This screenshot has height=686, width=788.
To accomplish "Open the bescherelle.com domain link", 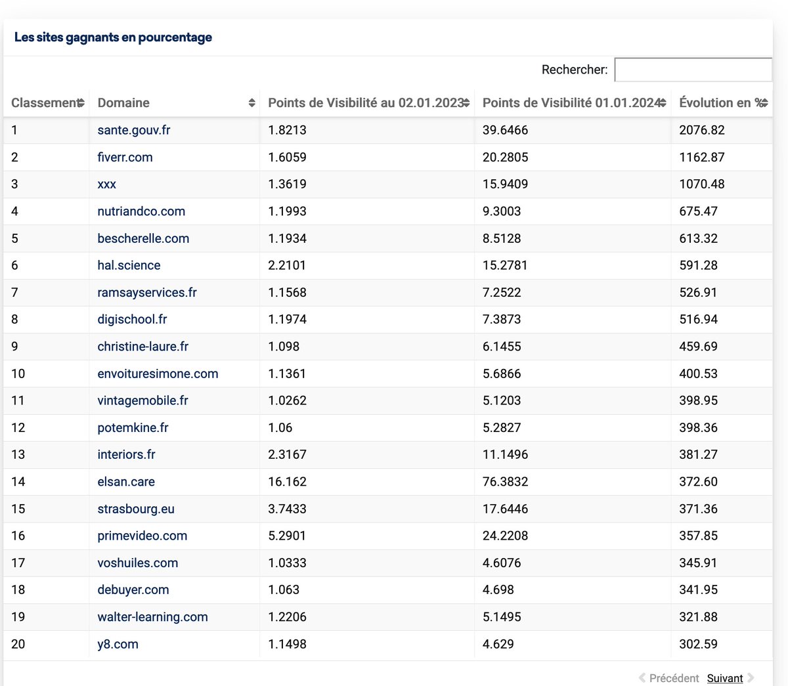I will click(143, 238).
